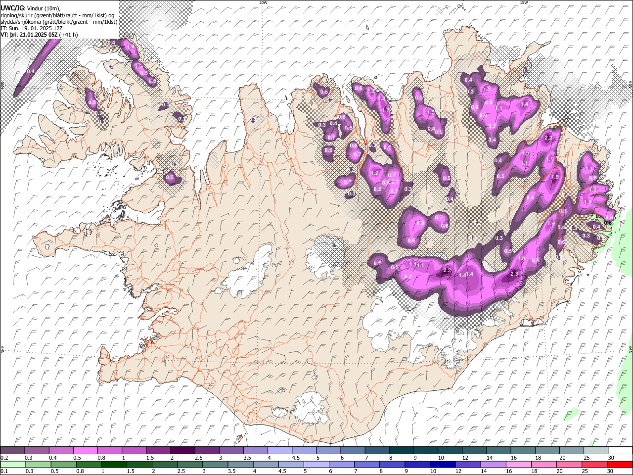Click the '2.3' precipitation value on the map

(x=514, y=274)
